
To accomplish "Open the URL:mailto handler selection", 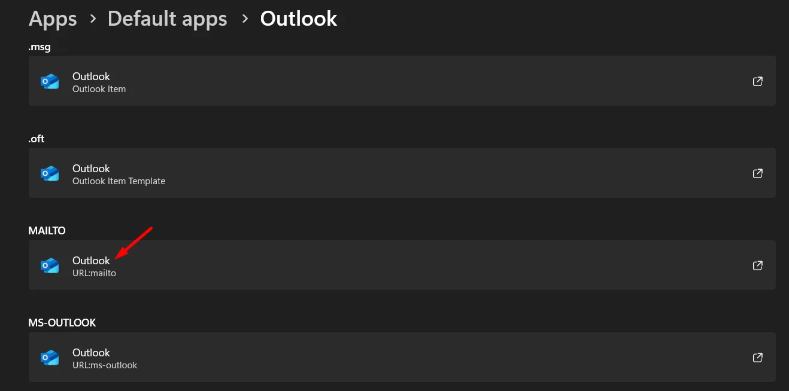I will [x=395, y=265].
